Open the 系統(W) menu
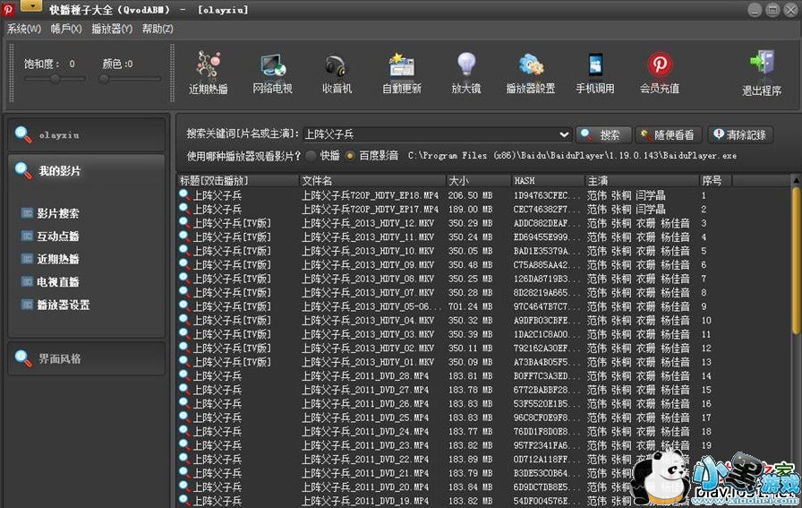802x508 pixels. coord(23,29)
